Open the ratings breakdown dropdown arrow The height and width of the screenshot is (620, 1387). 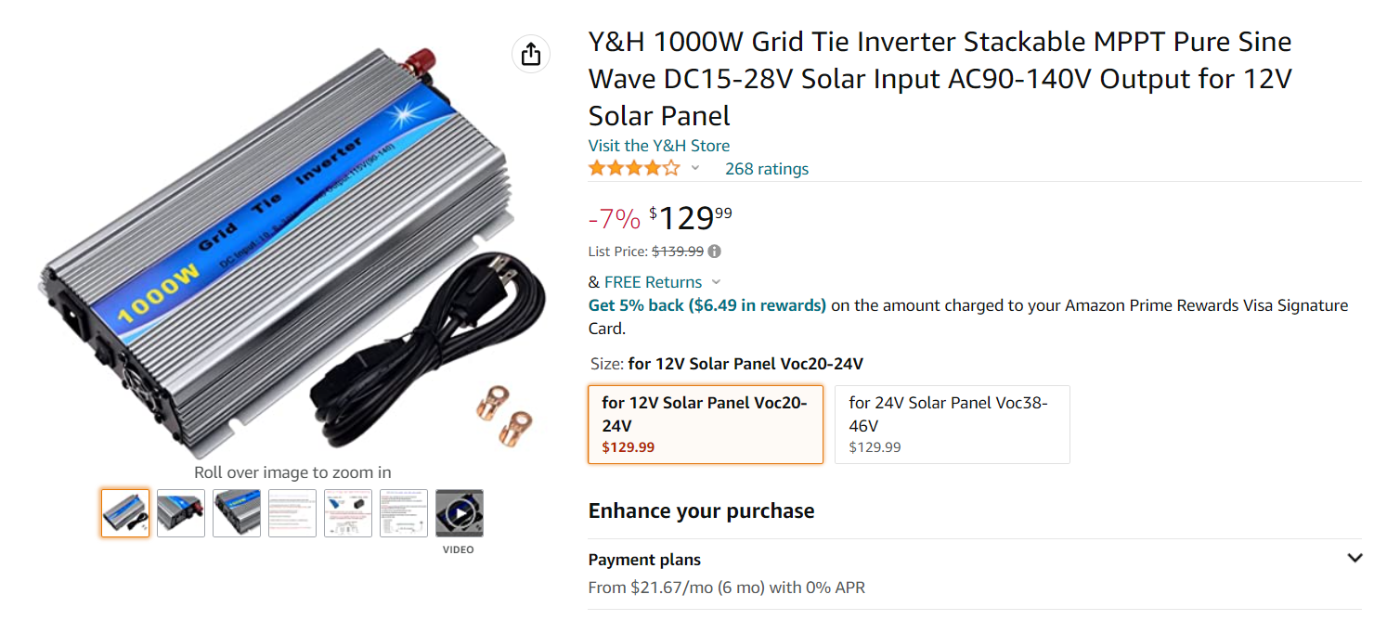click(695, 169)
